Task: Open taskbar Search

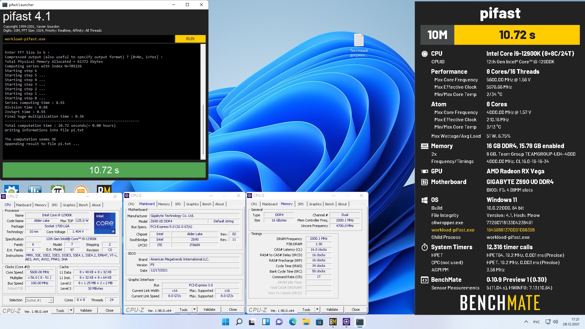Action: pos(239,322)
